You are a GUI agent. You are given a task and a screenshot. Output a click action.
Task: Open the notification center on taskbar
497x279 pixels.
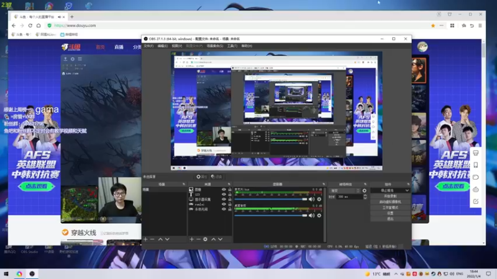488,274
